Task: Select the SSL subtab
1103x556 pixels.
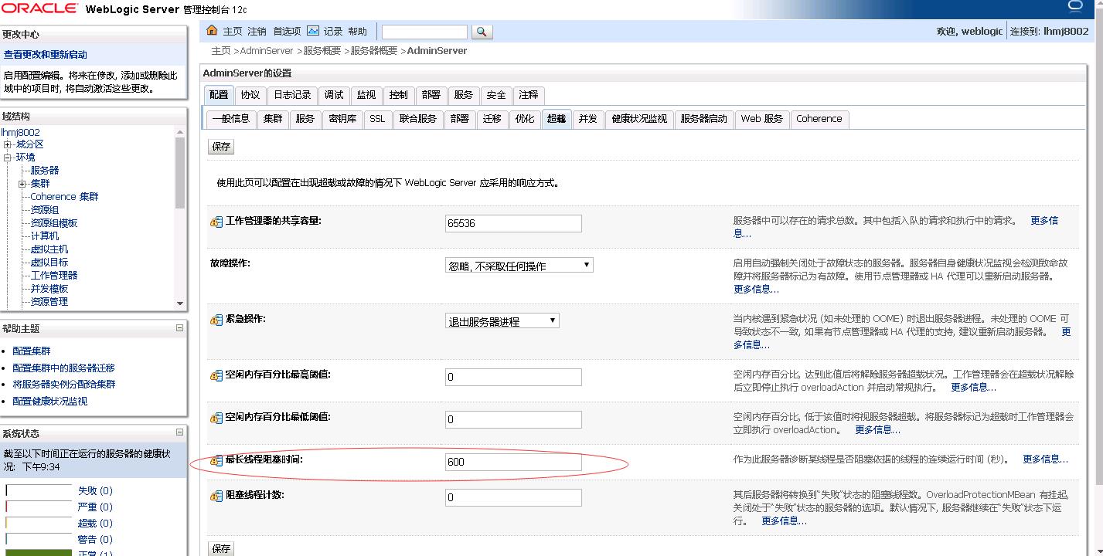Action: coord(377,119)
